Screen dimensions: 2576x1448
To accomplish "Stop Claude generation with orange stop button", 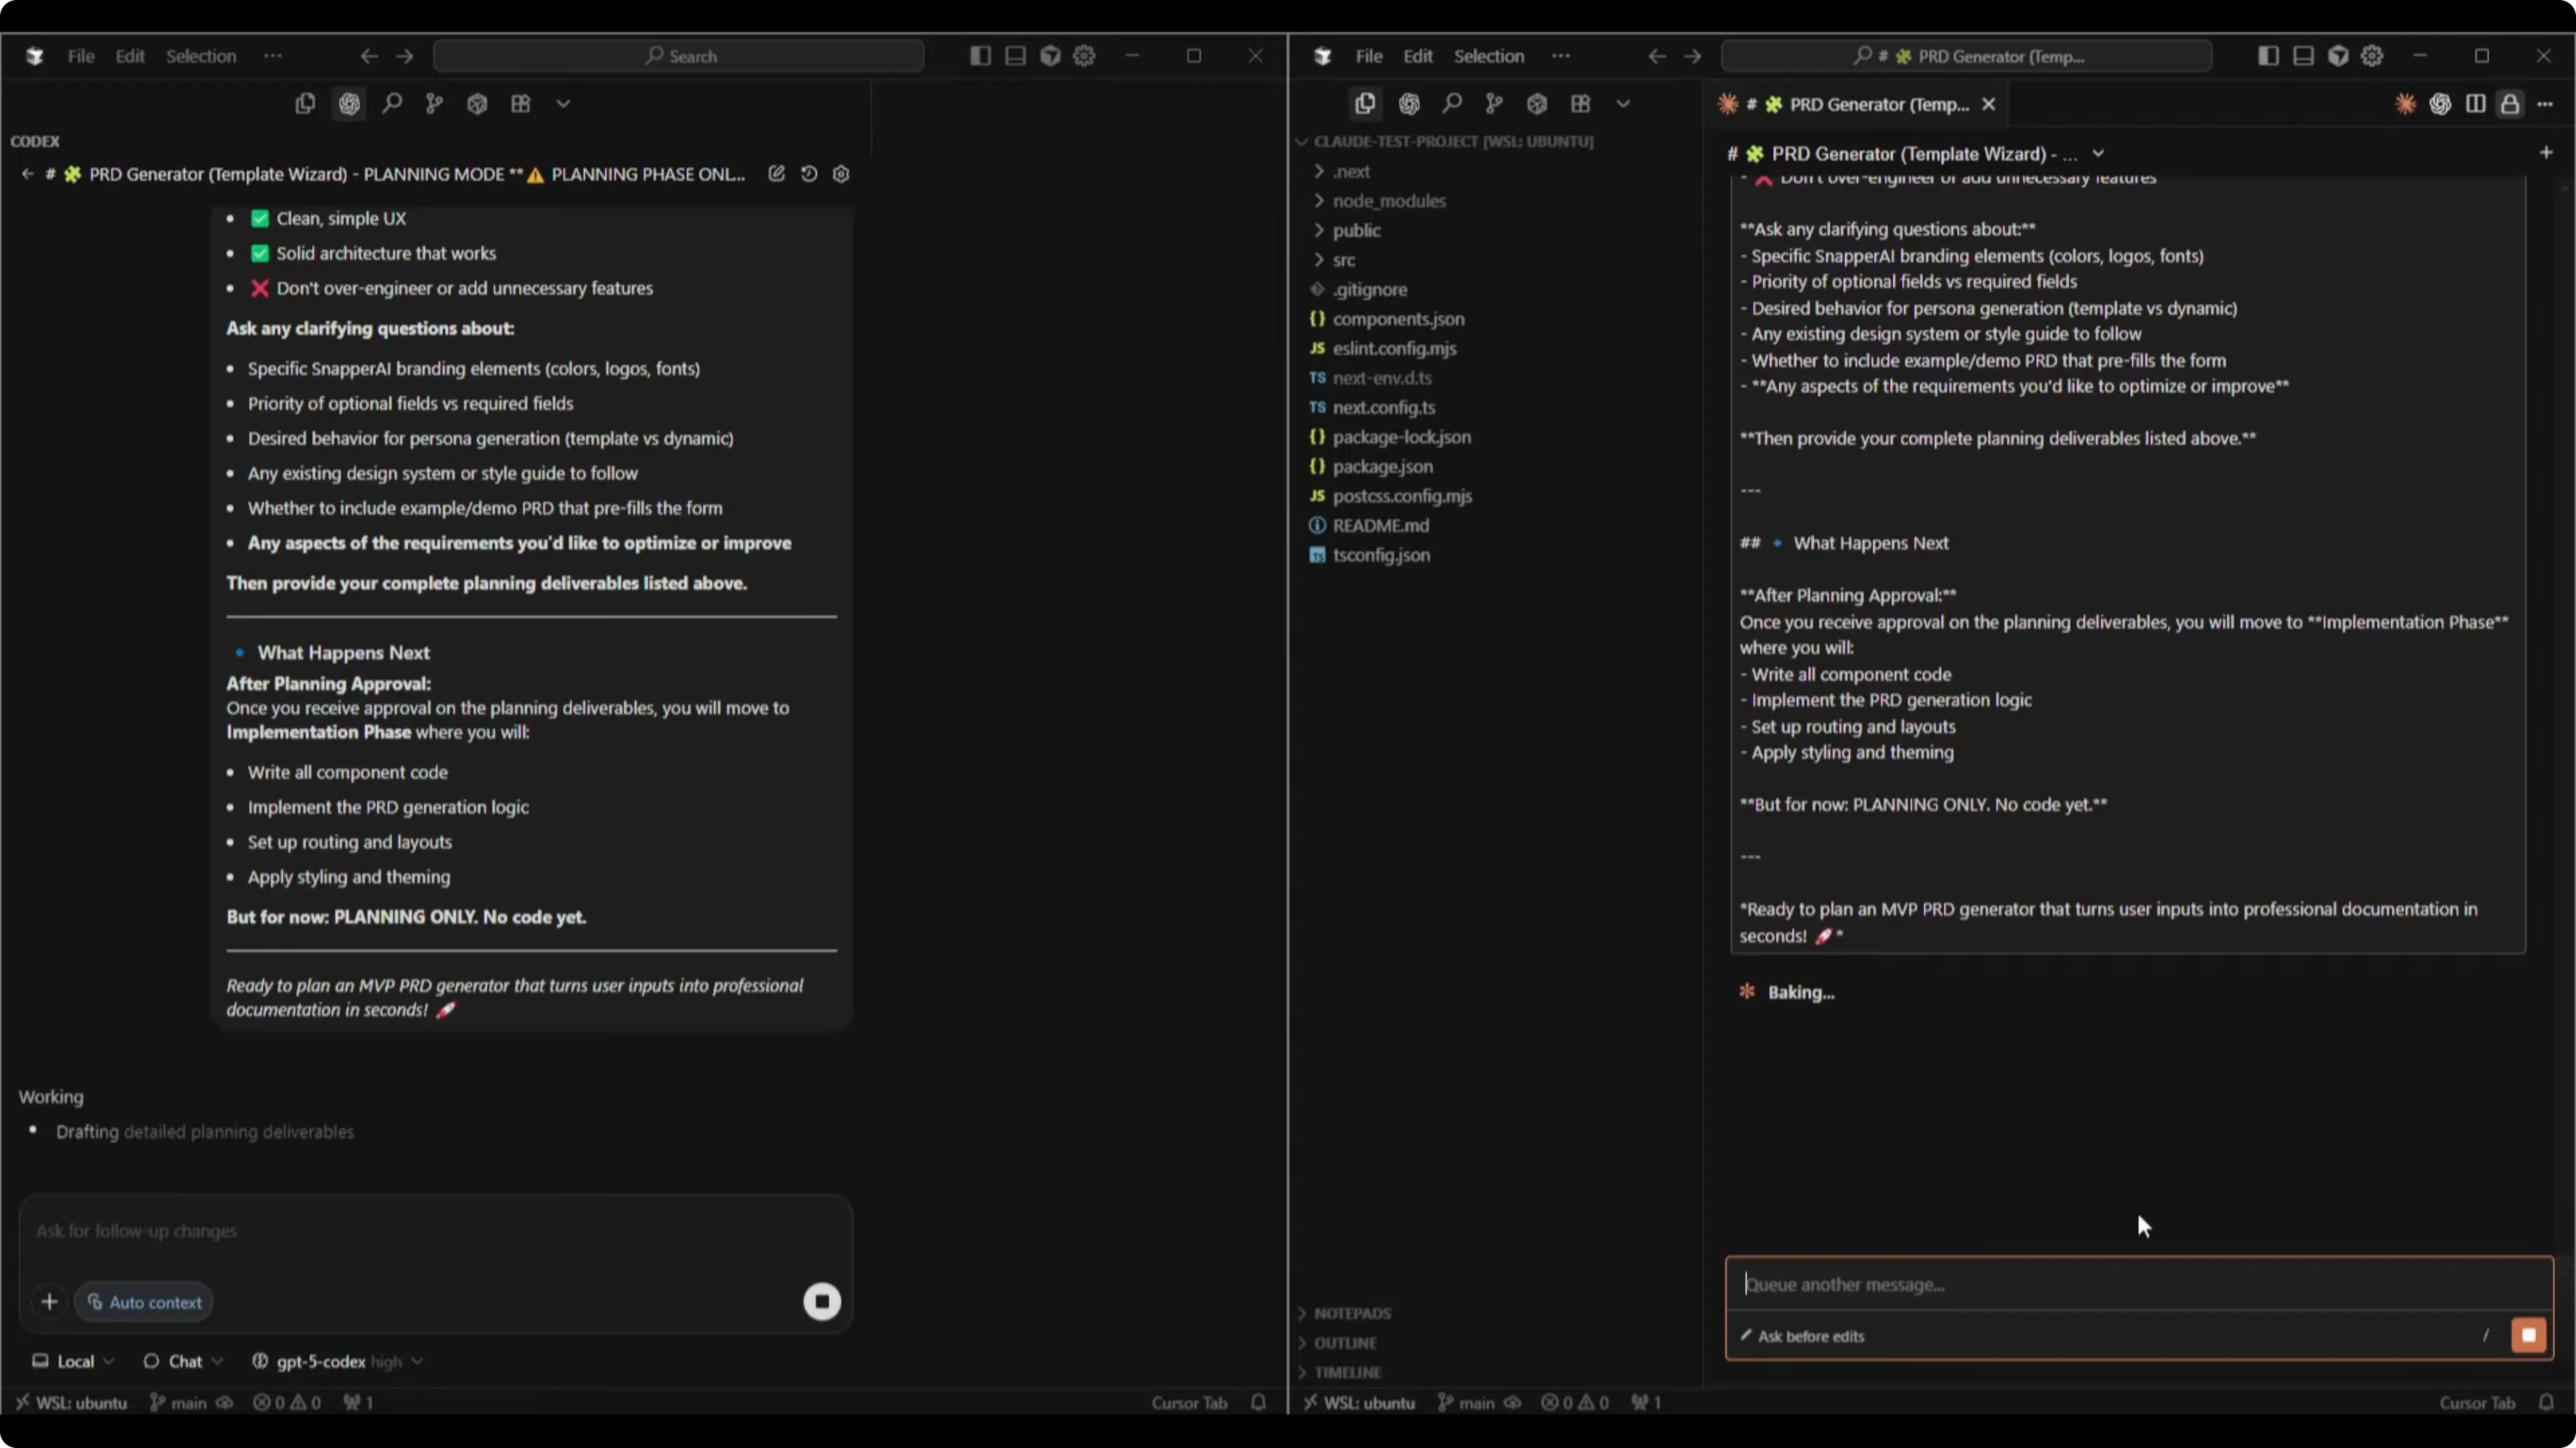I will point(2528,1335).
